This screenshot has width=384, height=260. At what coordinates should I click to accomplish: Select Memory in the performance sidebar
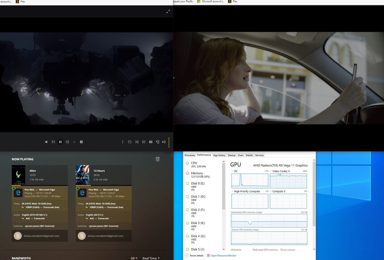tap(203, 175)
